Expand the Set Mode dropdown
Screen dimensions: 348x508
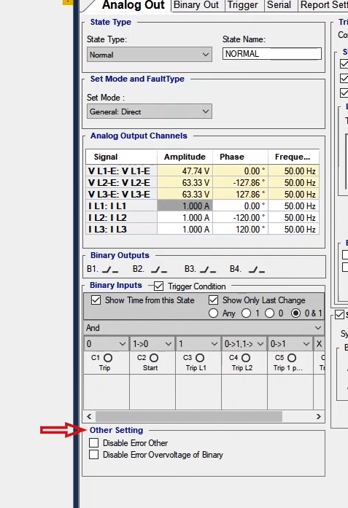pyautogui.click(x=150, y=112)
